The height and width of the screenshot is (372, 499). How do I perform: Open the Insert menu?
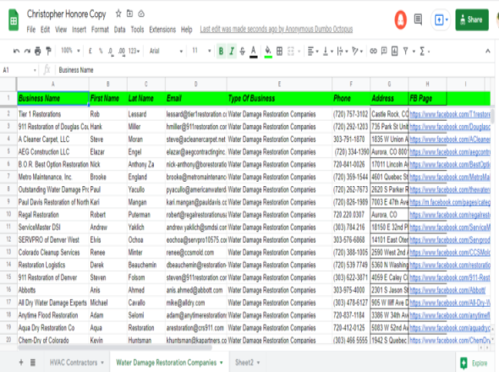[79, 30]
